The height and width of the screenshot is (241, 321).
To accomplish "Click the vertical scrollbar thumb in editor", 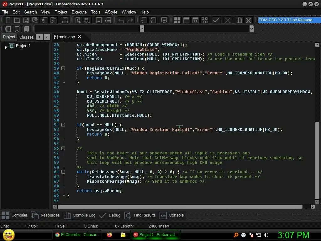I will pyautogui.click(x=317, y=161).
